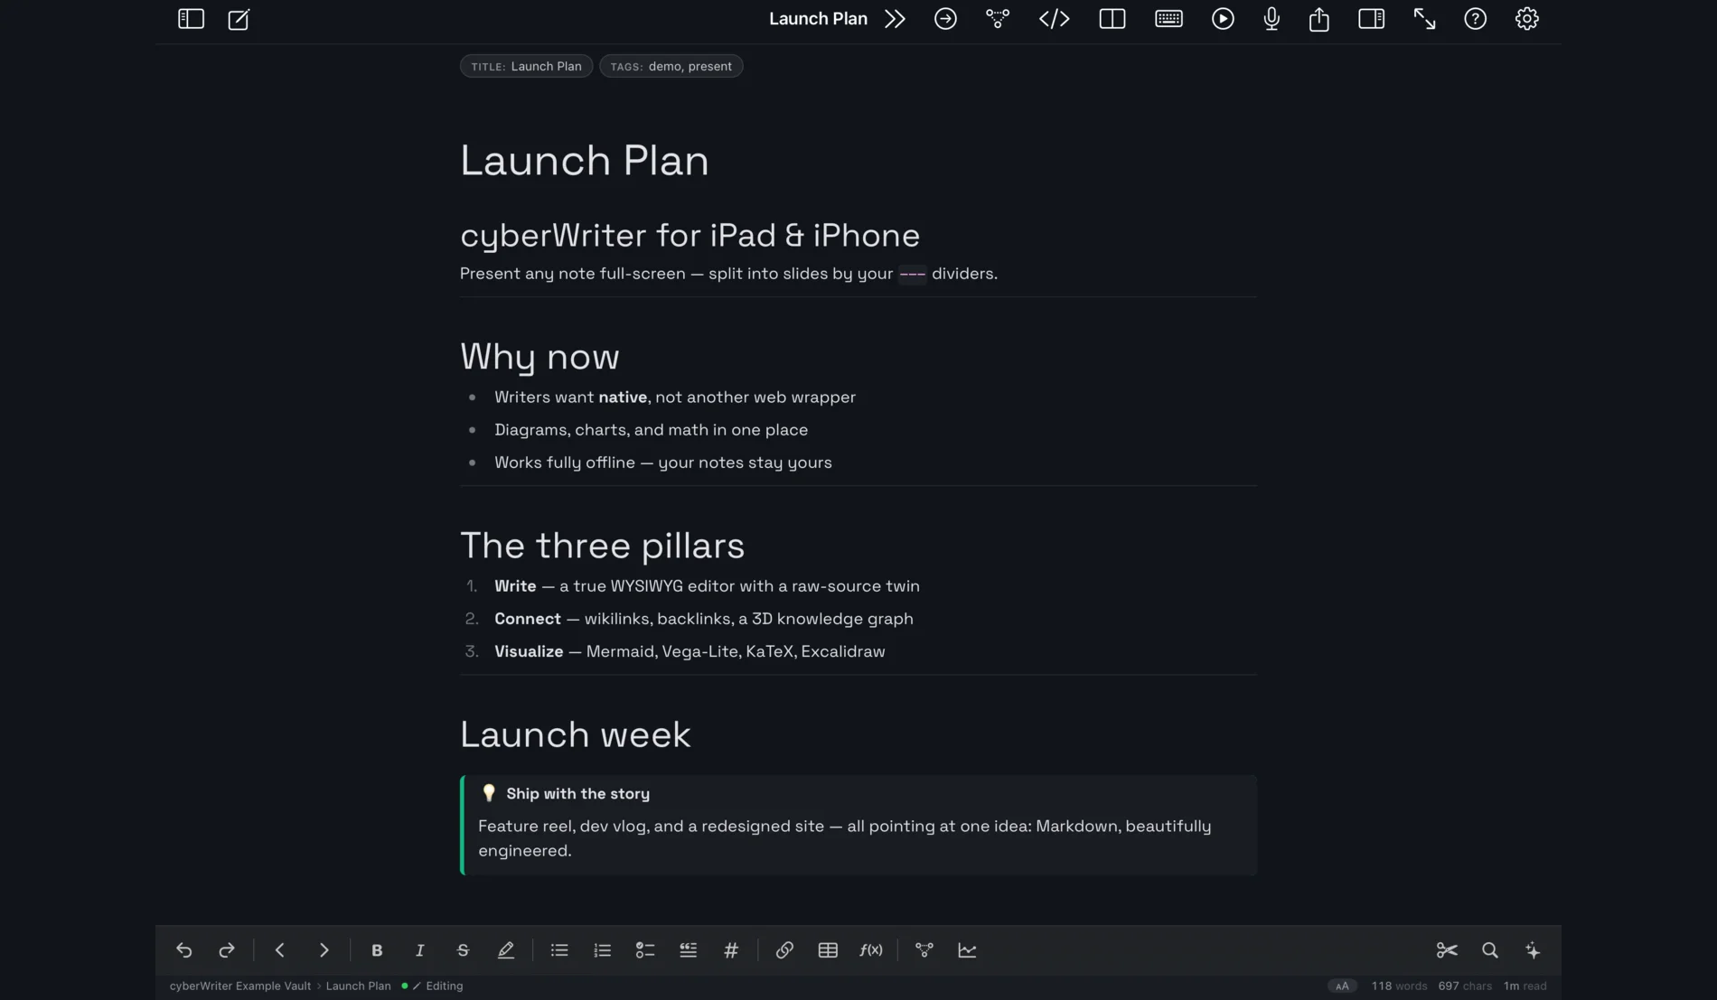Click the Launch week heading
Screen dimensions: 1717x1000
click(576, 734)
